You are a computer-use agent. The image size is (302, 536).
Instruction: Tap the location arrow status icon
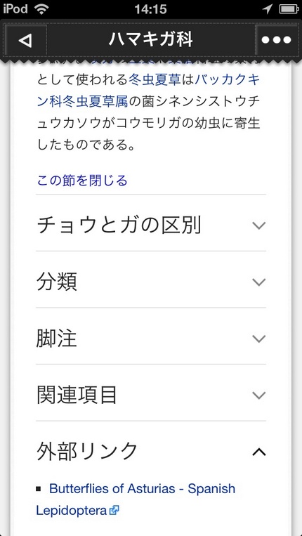(268, 9)
